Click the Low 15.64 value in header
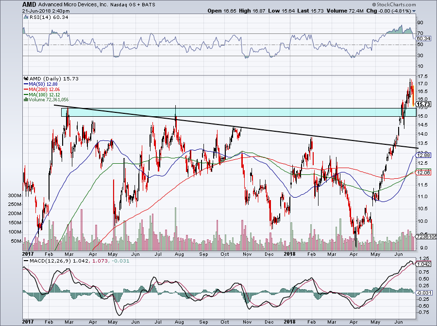The image size is (437, 326). 281,11
